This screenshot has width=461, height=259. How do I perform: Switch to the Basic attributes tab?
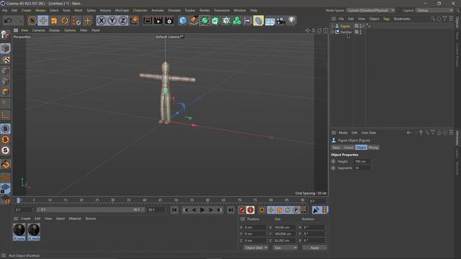coord(336,147)
